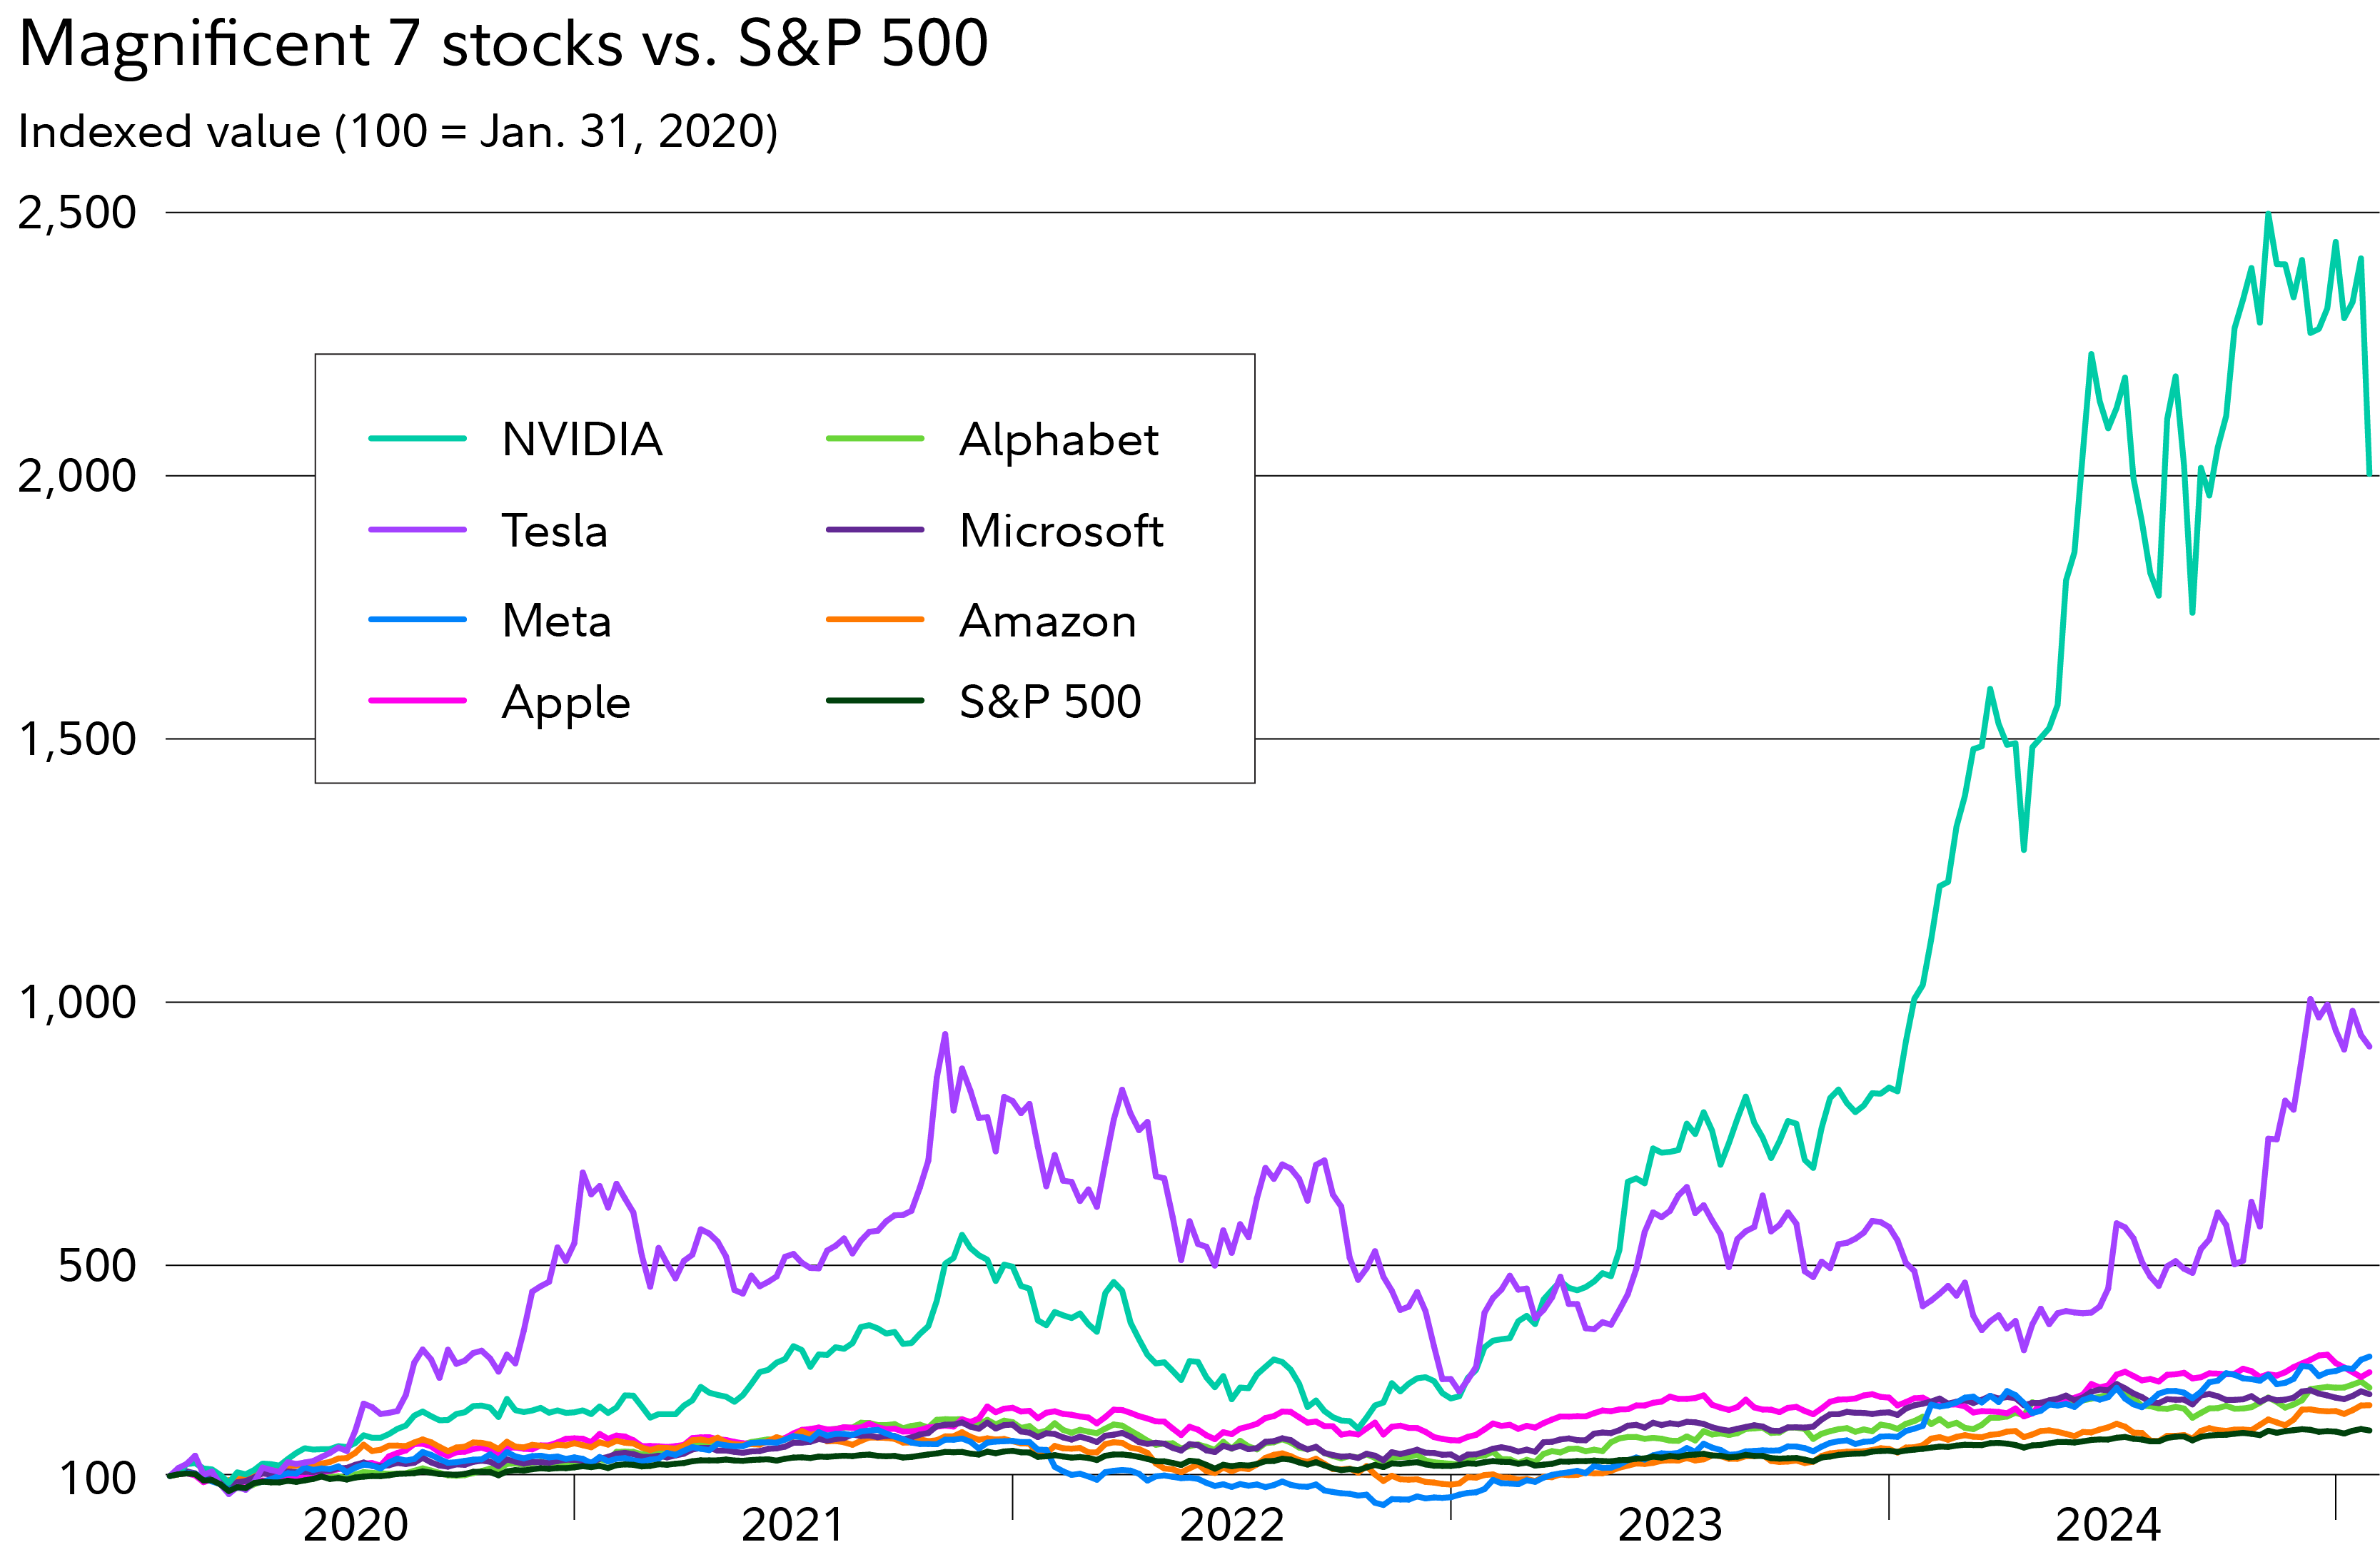Click the 'Indexed value' subtitle text
The image size is (2380, 1567).
coord(398,132)
